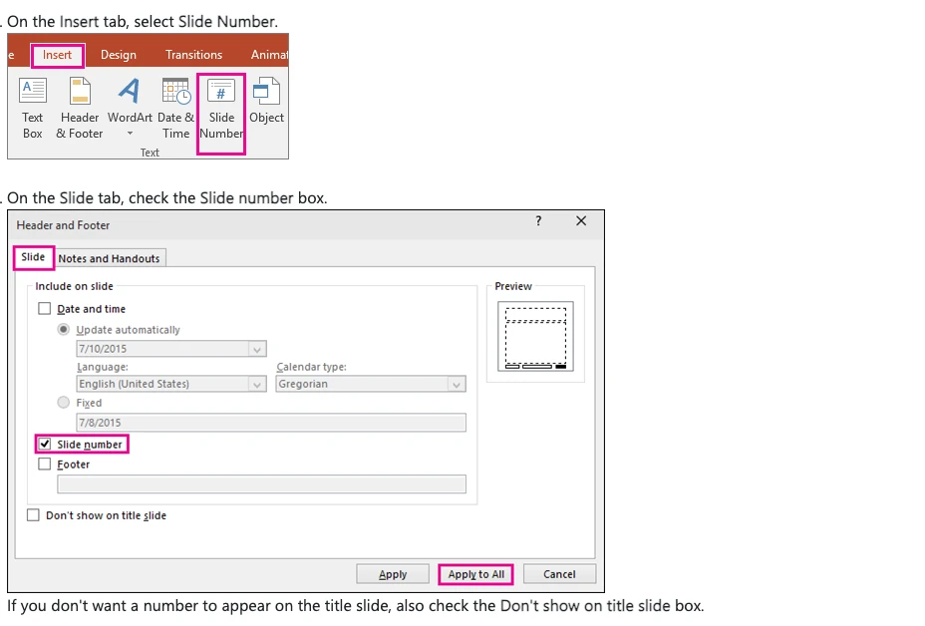
Task: Insert an Object
Action: 267,101
